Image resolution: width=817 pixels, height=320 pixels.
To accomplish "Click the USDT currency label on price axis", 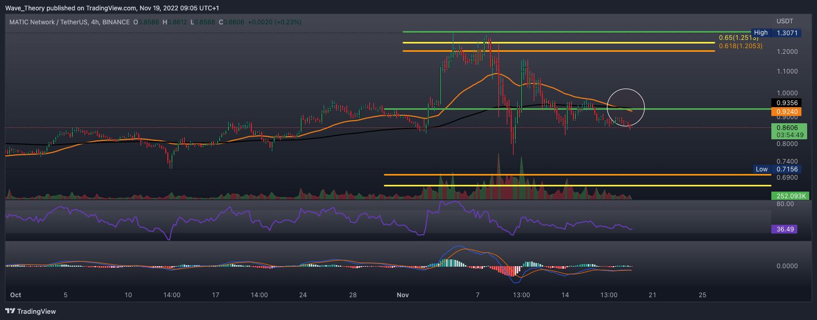I will [x=784, y=21].
